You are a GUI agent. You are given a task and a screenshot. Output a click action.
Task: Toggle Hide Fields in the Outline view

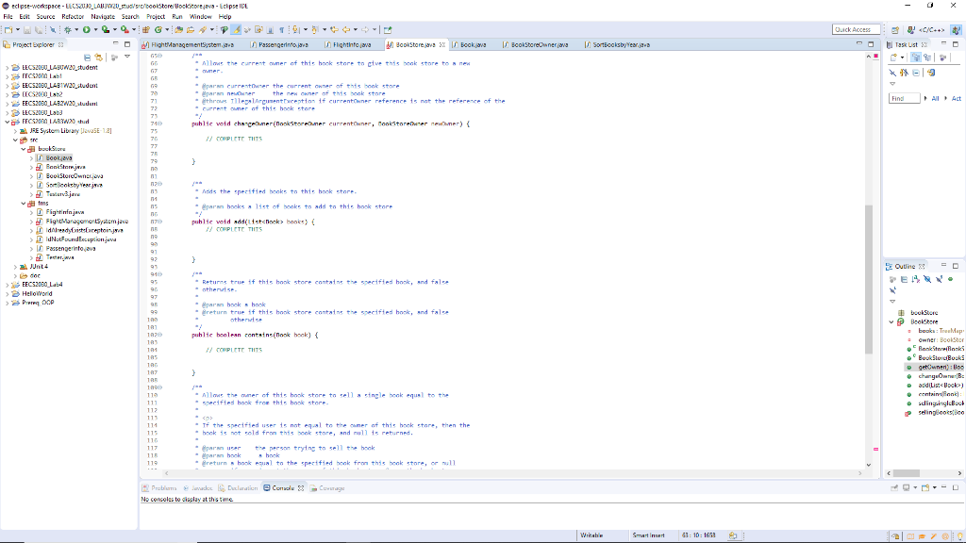(927, 279)
